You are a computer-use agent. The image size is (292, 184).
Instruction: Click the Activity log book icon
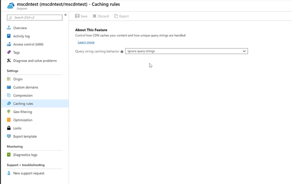(9, 36)
